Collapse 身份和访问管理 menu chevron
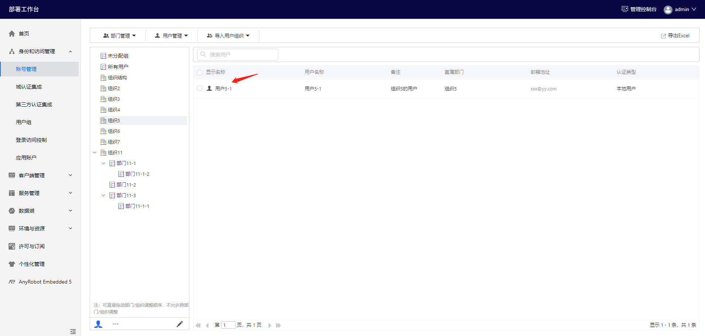Viewport: 705px width, 336px height. click(70, 51)
